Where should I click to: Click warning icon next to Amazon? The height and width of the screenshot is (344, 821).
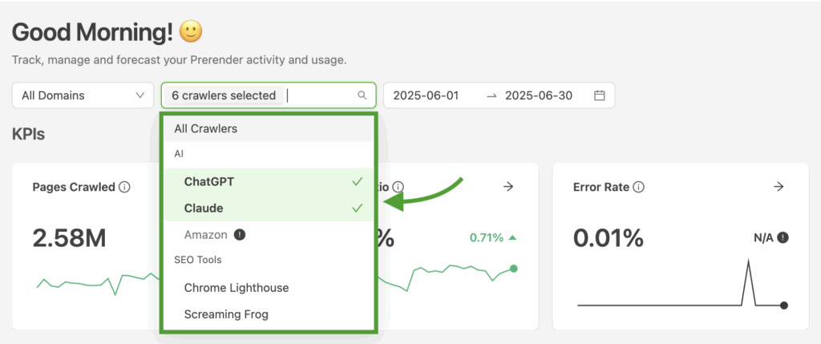click(239, 235)
